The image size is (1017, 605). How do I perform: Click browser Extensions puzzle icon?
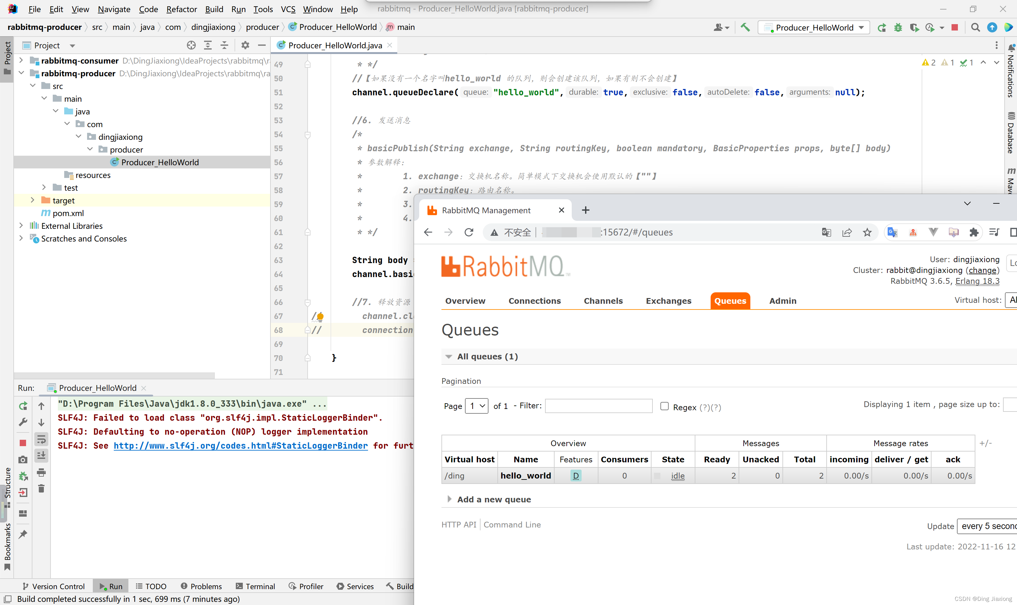coord(974,232)
